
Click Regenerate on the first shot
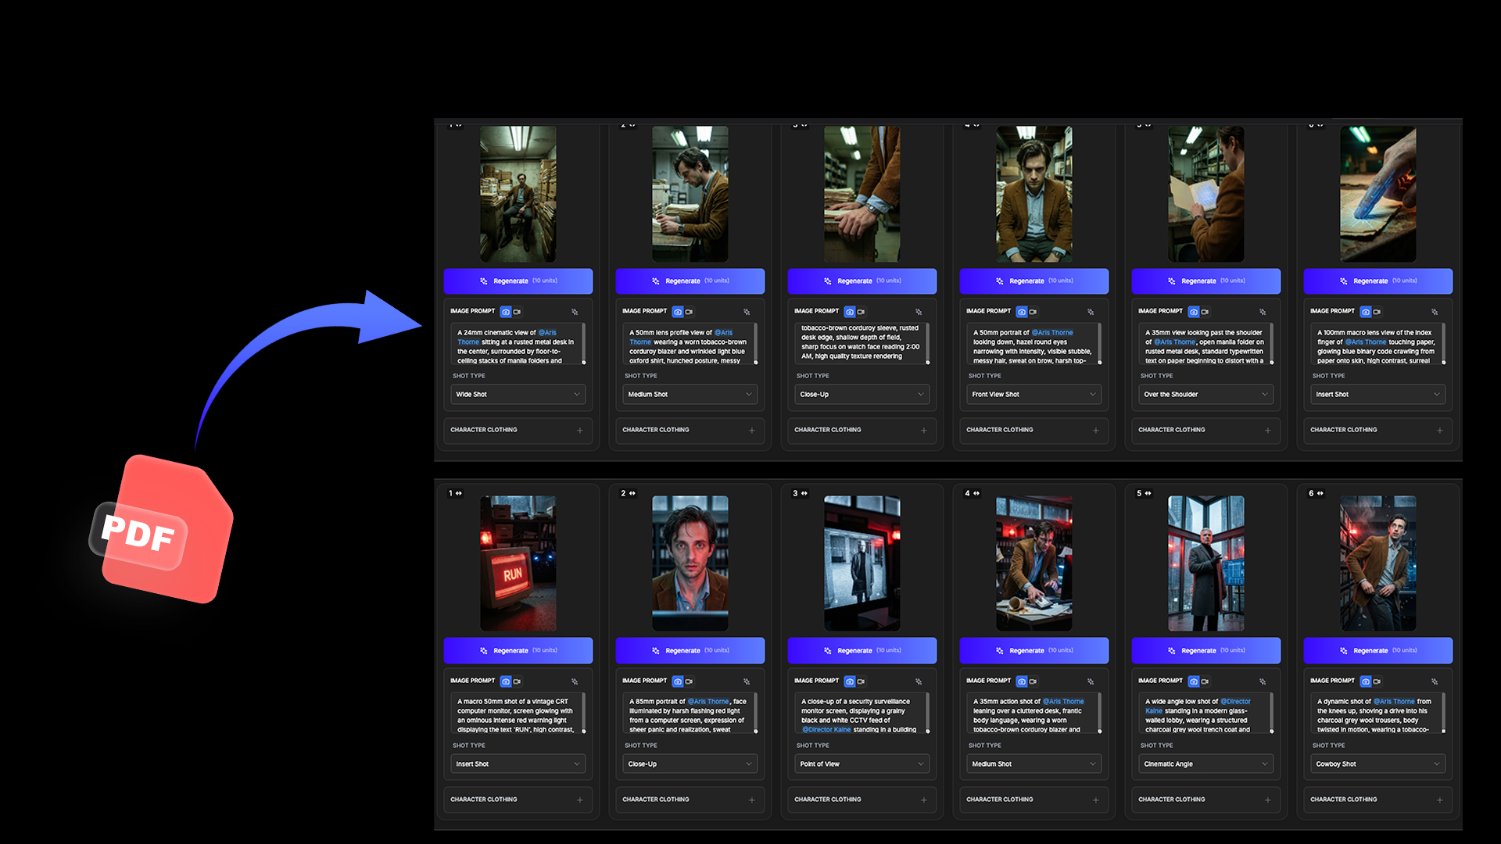pos(518,281)
